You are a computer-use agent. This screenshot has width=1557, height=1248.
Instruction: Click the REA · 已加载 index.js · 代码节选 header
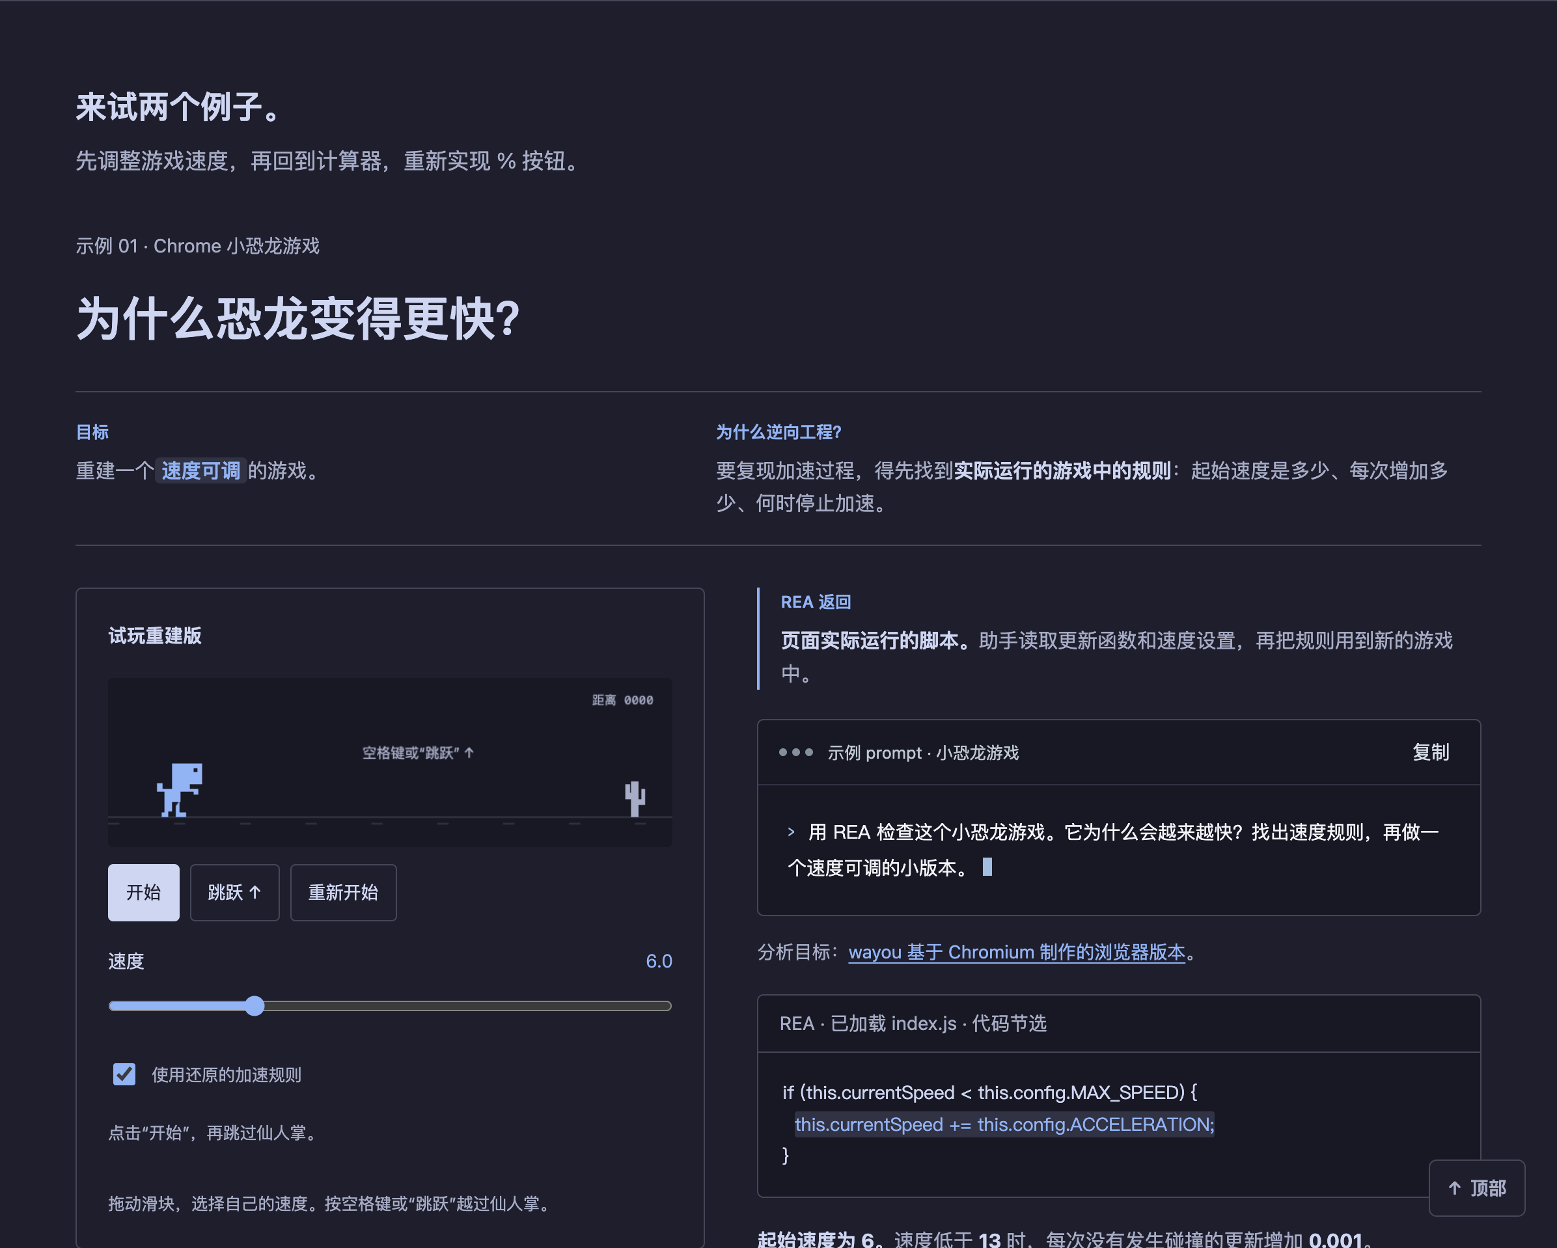913,1024
